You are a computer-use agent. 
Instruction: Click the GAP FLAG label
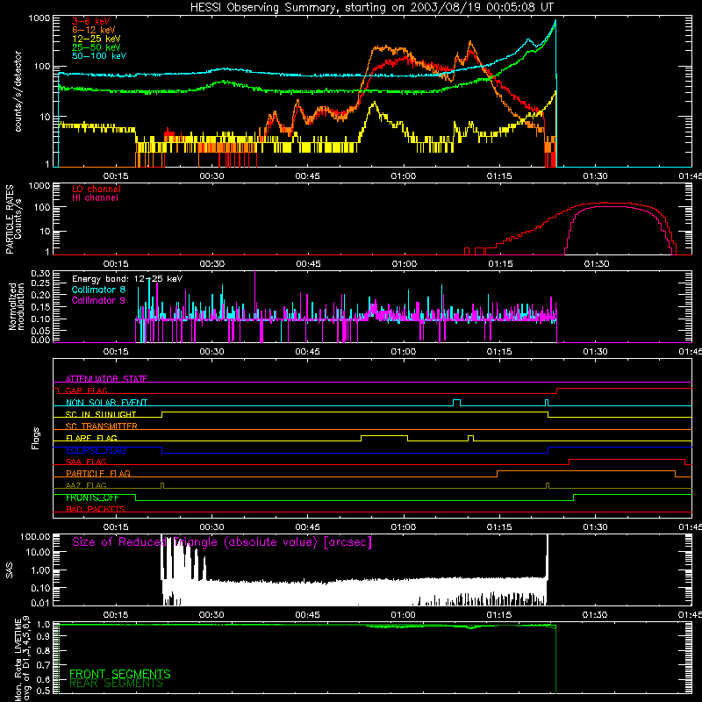pyautogui.click(x=86, y=390)
